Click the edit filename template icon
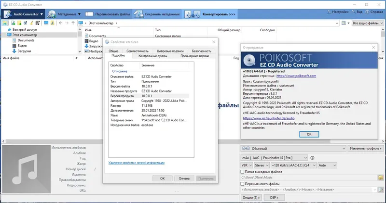The height and width of the screenshot is (203, 386). click(x=381, y=190)
